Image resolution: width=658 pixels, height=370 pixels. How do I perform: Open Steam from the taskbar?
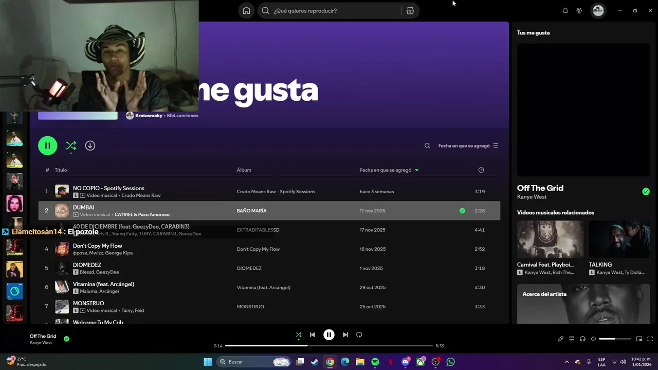[315, 362]
